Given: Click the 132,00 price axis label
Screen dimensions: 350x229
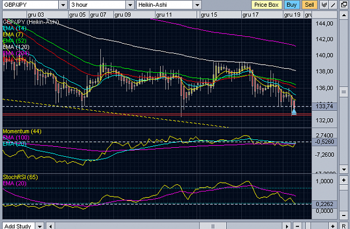Looking at the screenshot, I should coord(324,120).
